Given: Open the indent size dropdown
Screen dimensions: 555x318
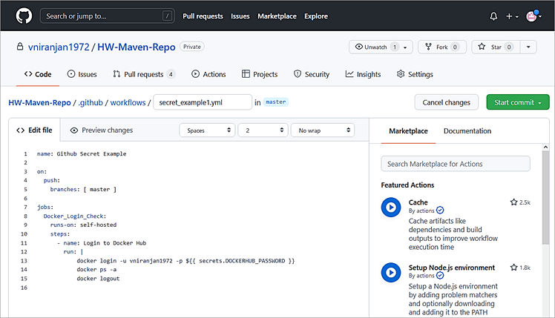Looking at the screenshot, I should click(x=263, y=130).
